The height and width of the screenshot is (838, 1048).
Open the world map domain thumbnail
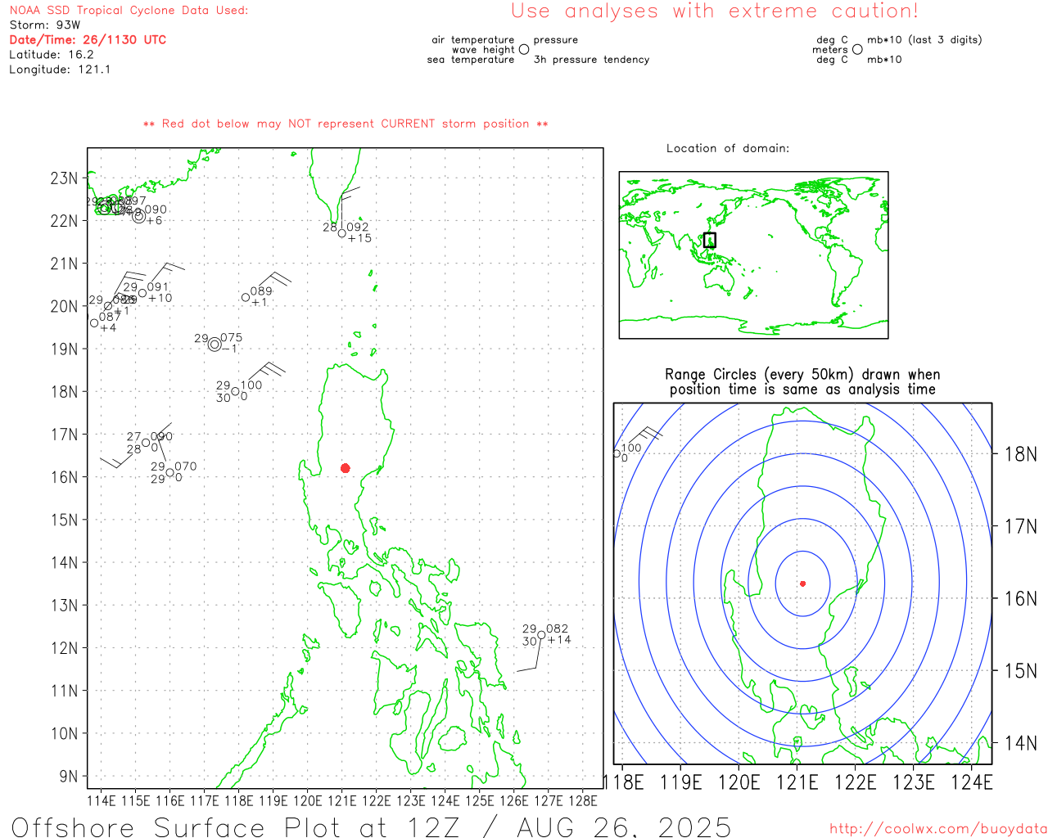753,255
